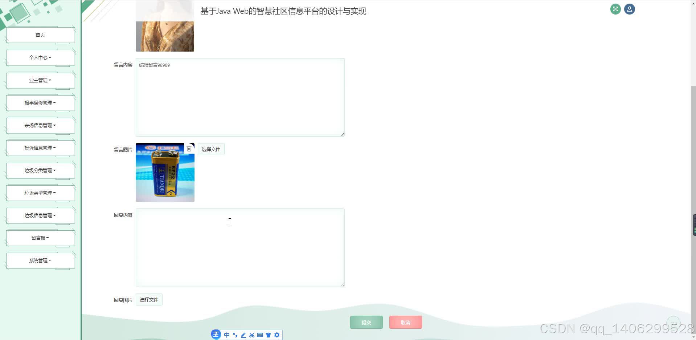Image resolution: width=696 pixels, height=340 pixels.
Task: Expand the 个人中心 dropdown
Action: pos(40,57)
